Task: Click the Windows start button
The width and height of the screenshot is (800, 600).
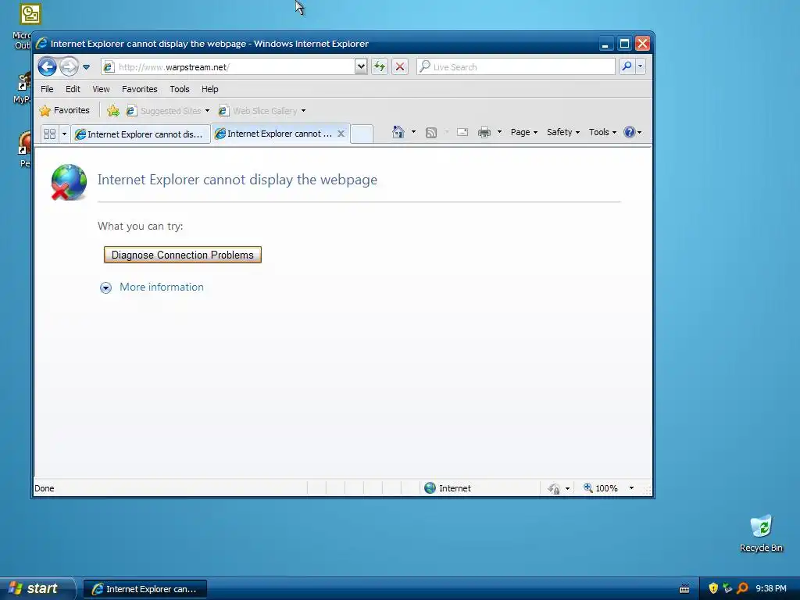Action: tap(37, 588)
